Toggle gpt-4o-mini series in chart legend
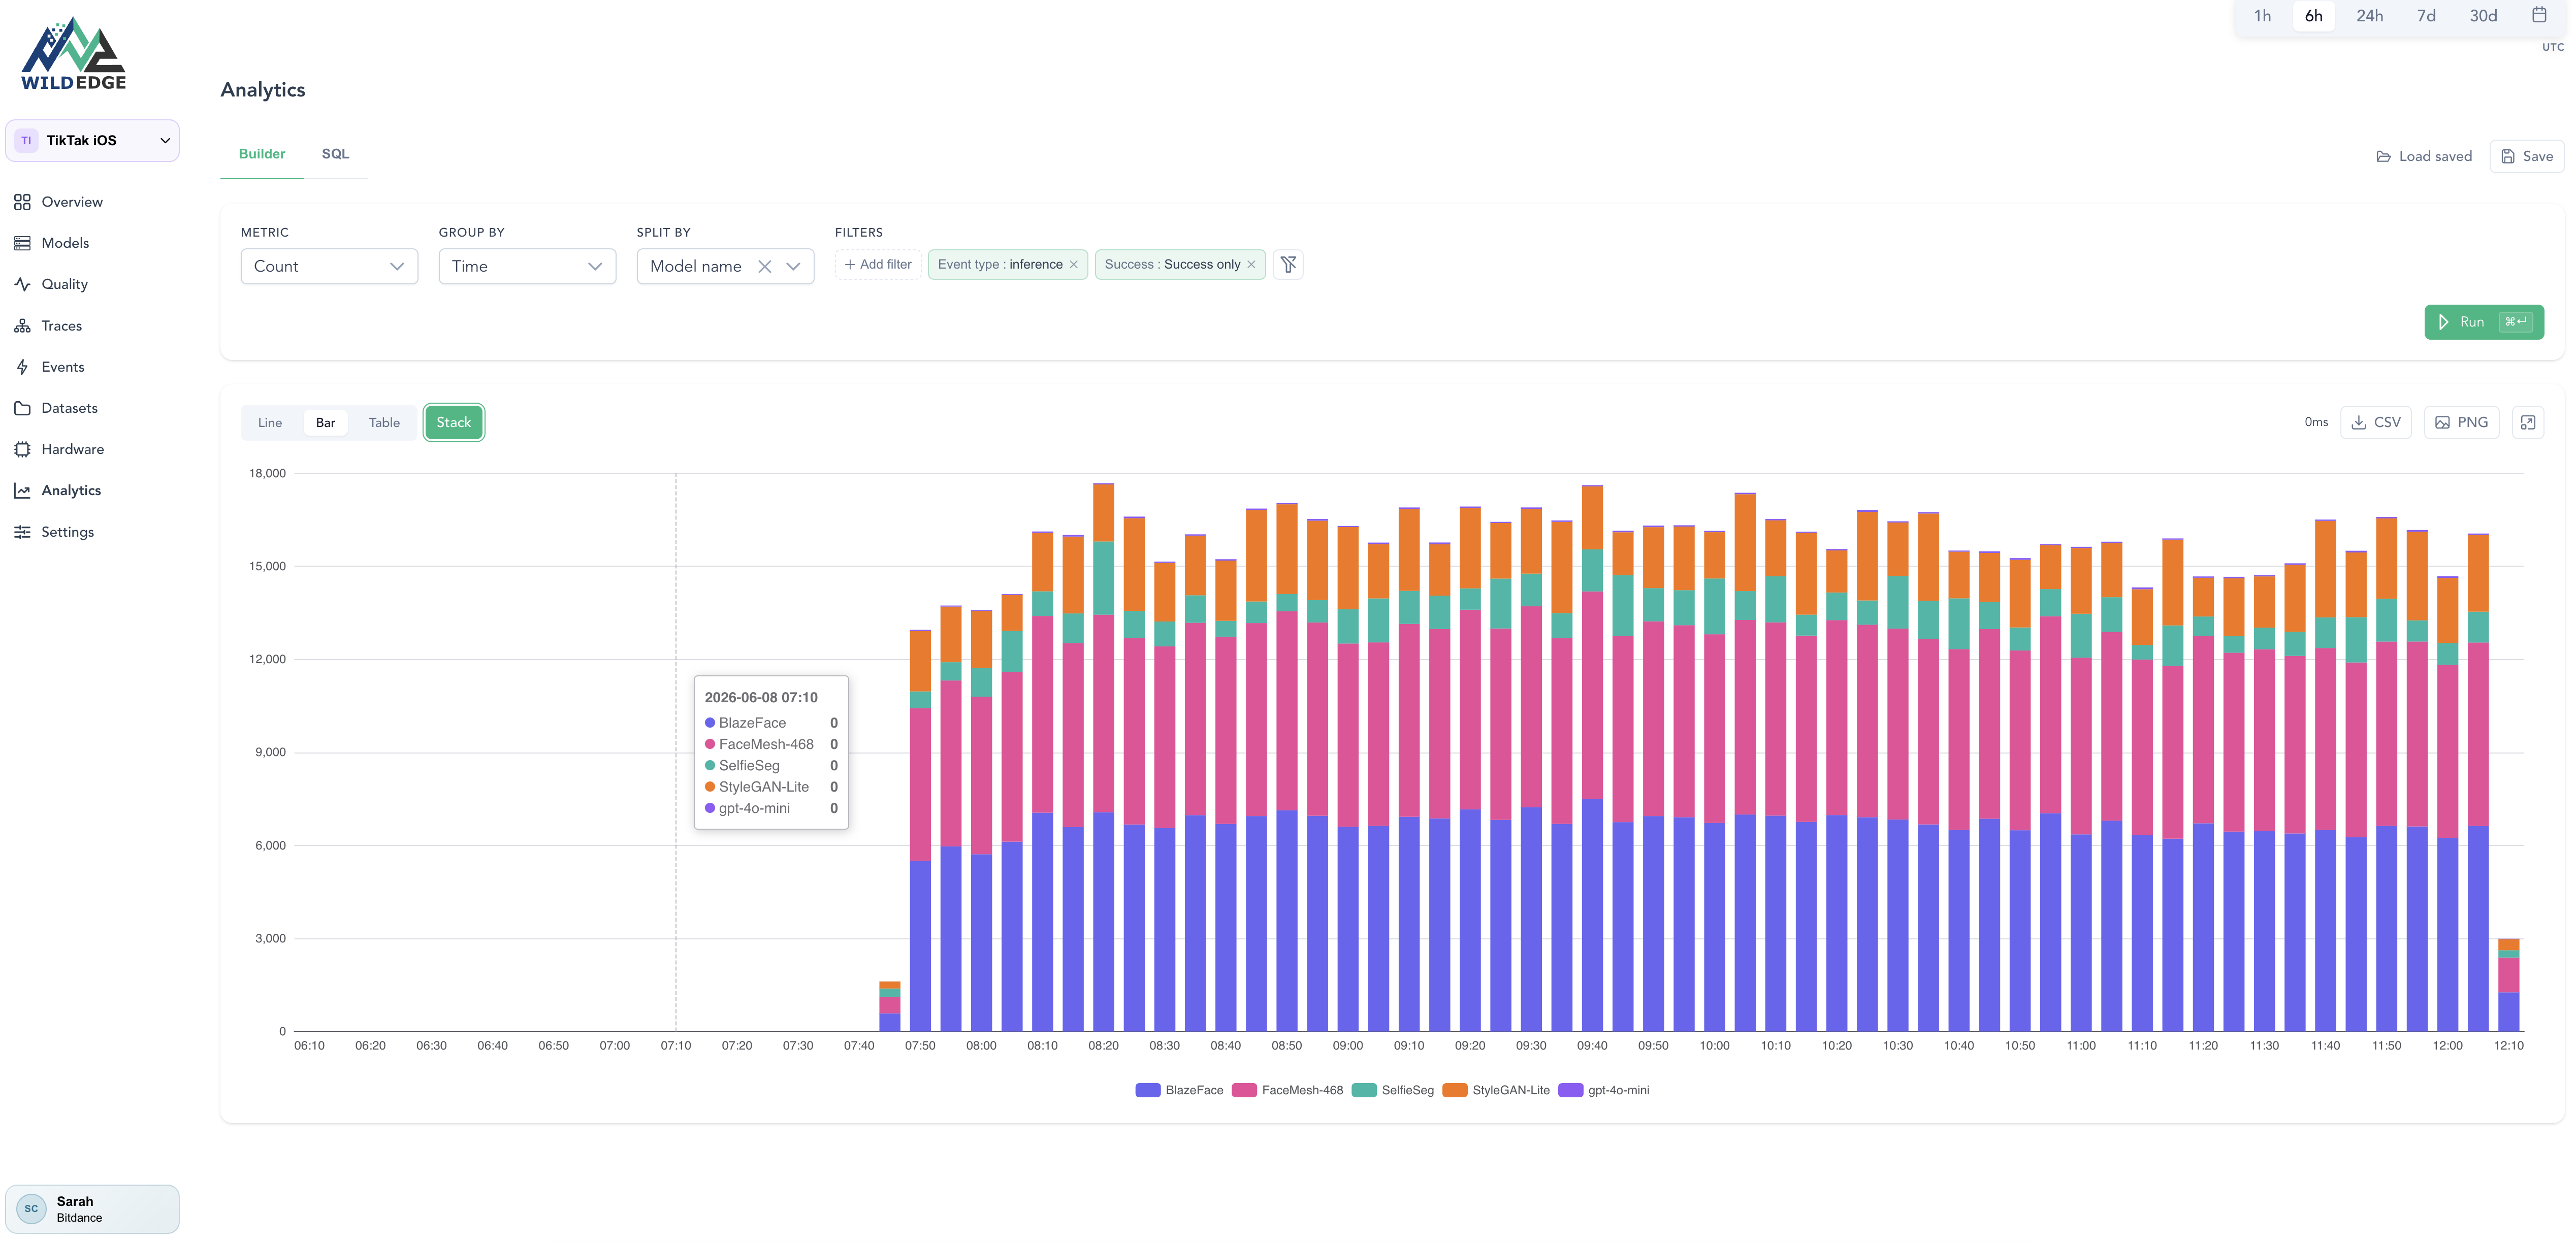Viewport: 2576px width, 1242px height. [x=1604, y=1090]
